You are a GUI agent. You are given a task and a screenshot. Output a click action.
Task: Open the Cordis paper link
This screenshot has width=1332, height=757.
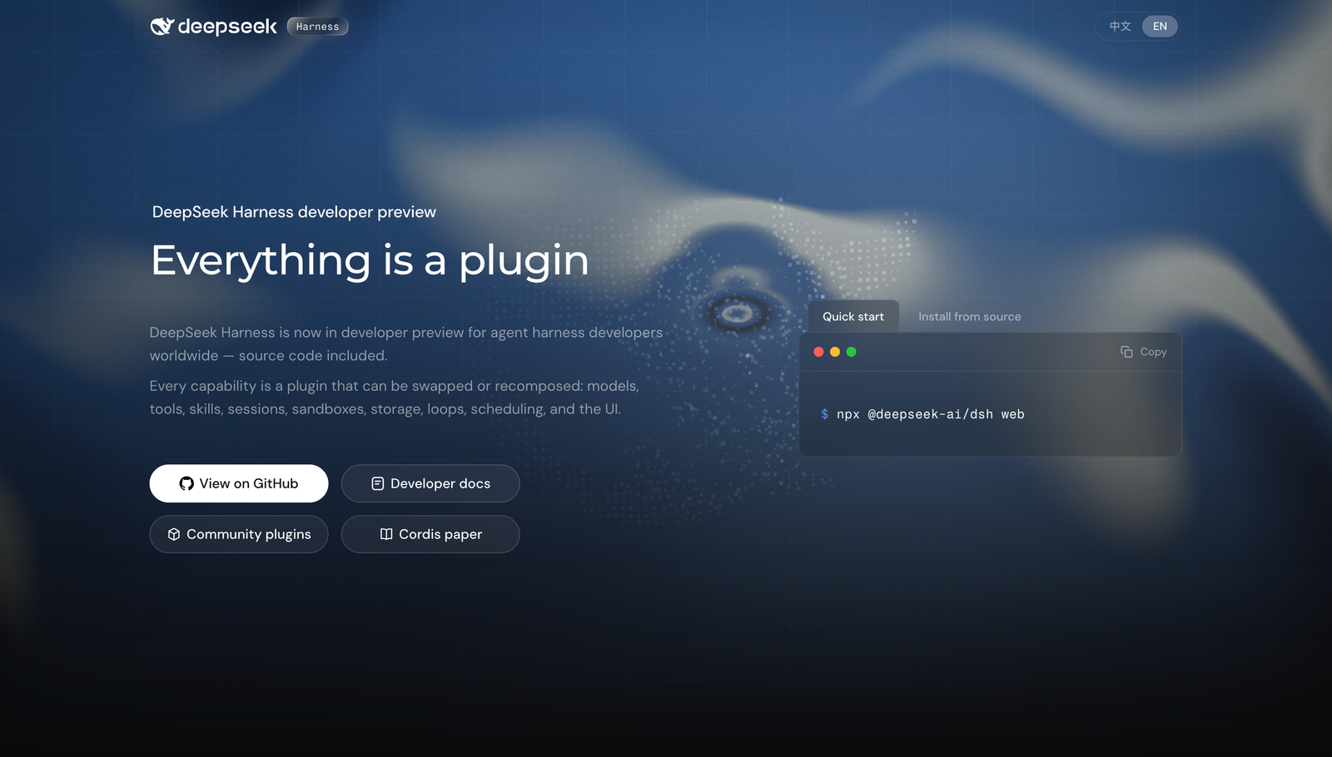[x=430, y=534]
